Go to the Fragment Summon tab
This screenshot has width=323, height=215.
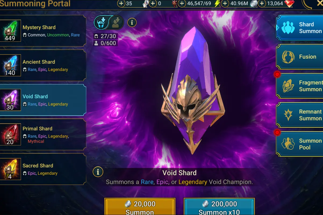[300, 86]
